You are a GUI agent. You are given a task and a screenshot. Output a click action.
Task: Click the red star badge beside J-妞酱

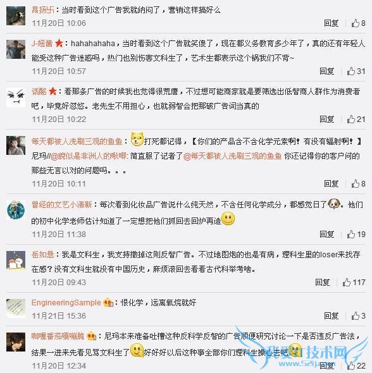(59, 43)
